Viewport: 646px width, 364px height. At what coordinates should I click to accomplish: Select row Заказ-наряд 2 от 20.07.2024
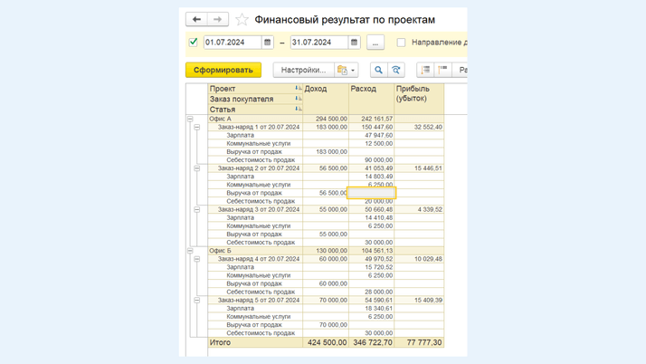(x=259, y=168)
